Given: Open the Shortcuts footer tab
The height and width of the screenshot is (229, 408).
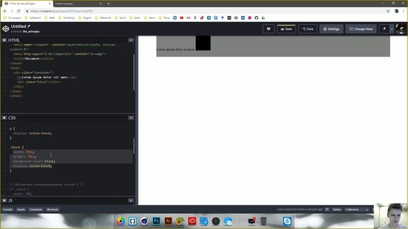Looking at the screenshot, I should (x=52, y=209).
